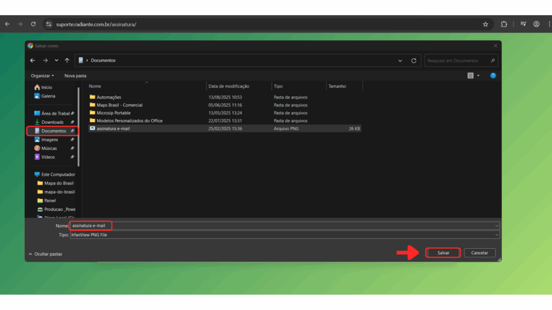Open the blue help question mark icon
This screenshot has width=552, height=310.
click(x=493, y=76)
